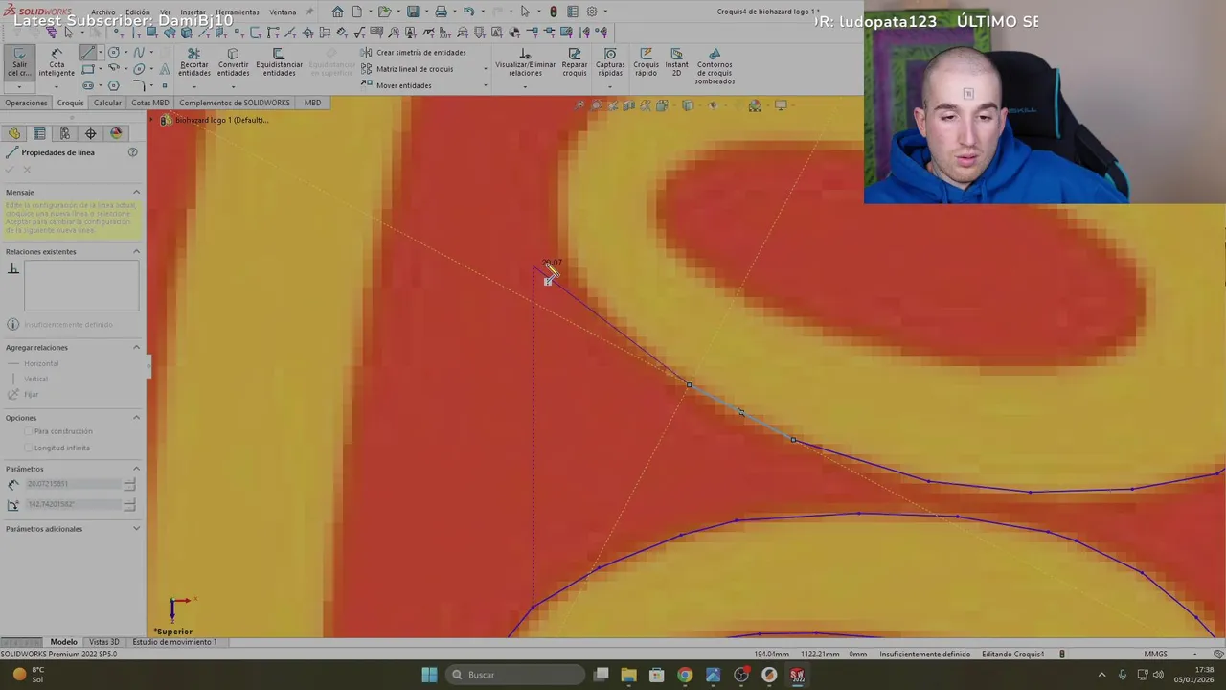
Task: Toggle Longitud infinita checkbox
Action: [29, 448]
